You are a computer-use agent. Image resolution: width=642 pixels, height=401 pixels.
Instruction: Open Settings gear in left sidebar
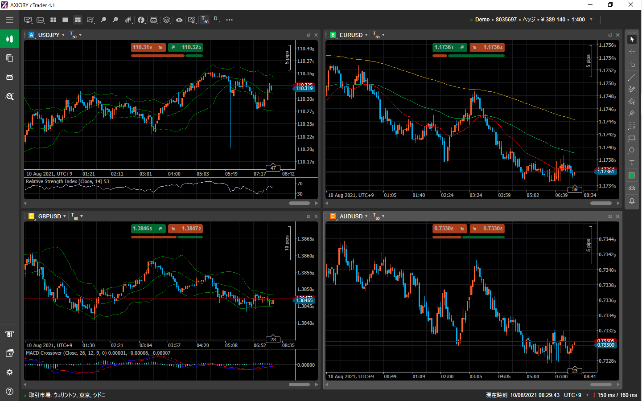(9, 372)
